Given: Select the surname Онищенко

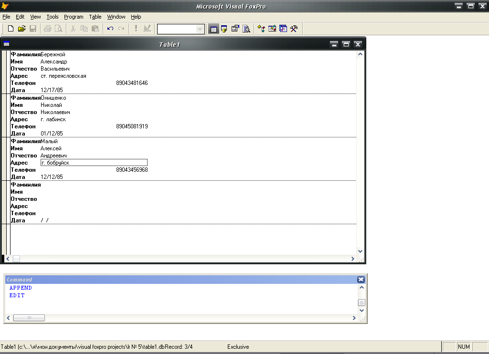Looking at the screenshot, I should tap(53, 98).
